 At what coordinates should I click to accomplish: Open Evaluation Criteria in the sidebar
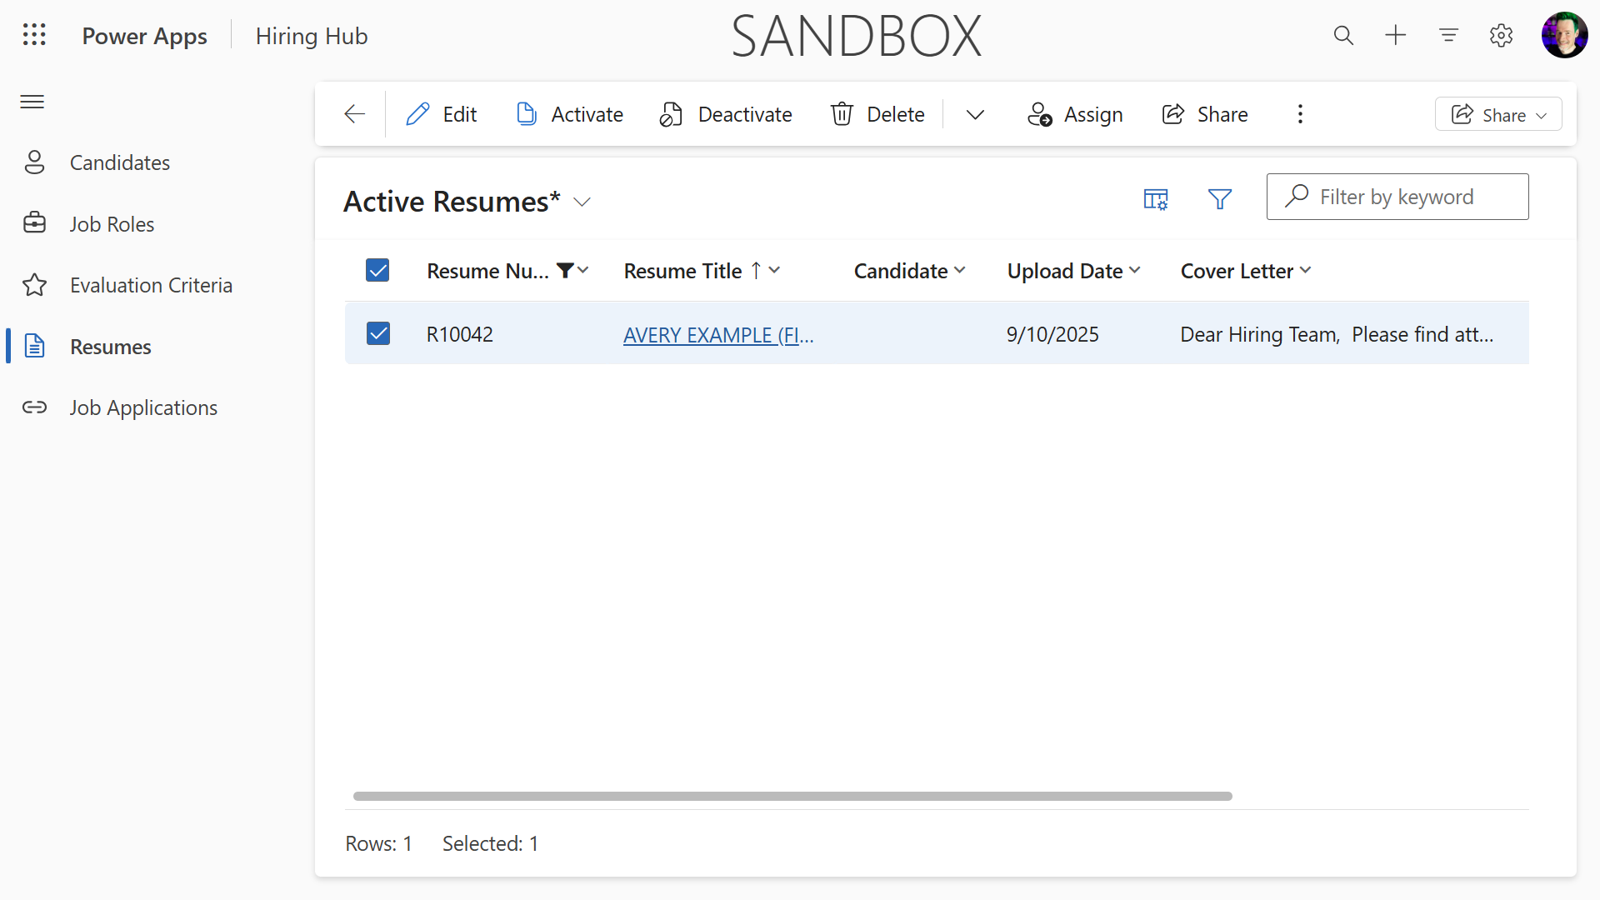pyautogui.click(x=151, y=284)
